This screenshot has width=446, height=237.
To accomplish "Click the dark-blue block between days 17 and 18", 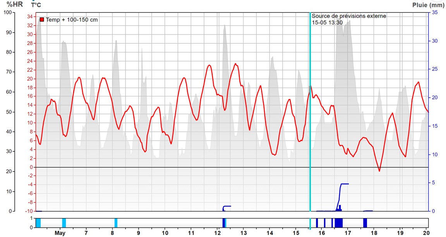I will [x=365, y=223].
